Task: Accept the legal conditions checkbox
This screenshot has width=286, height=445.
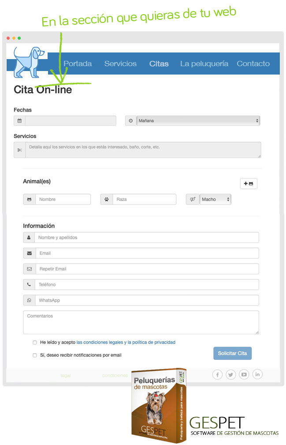Action: tap(35, 342)
